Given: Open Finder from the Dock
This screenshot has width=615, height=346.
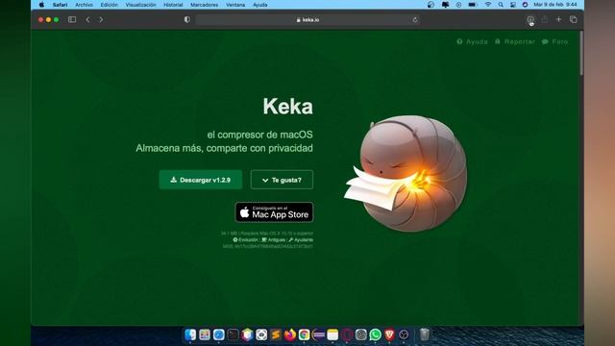Looking at the screenshot, I should point(190,334).
